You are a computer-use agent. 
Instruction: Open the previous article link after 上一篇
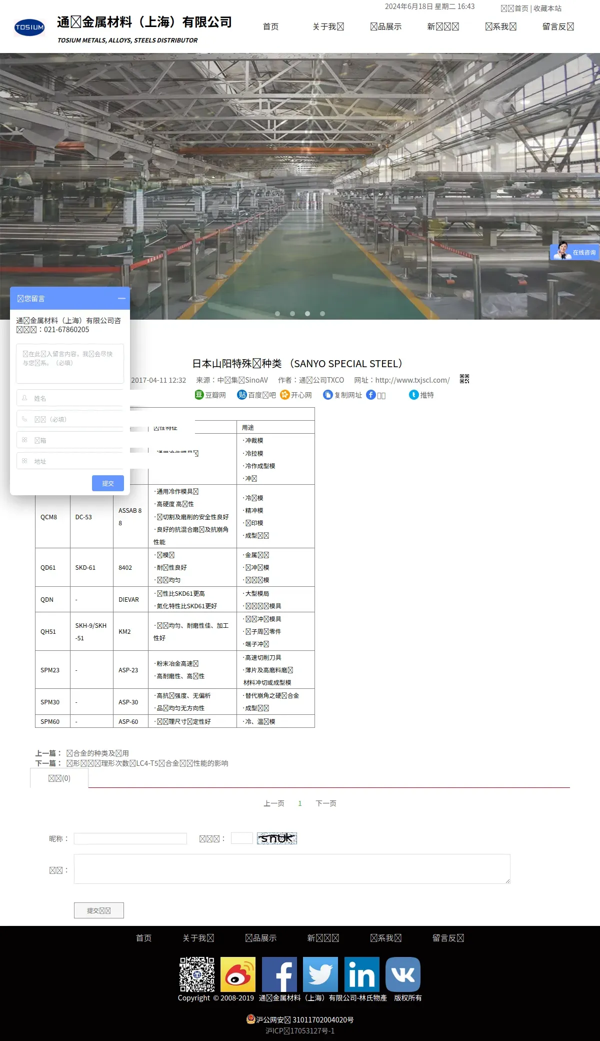(97, 753)
